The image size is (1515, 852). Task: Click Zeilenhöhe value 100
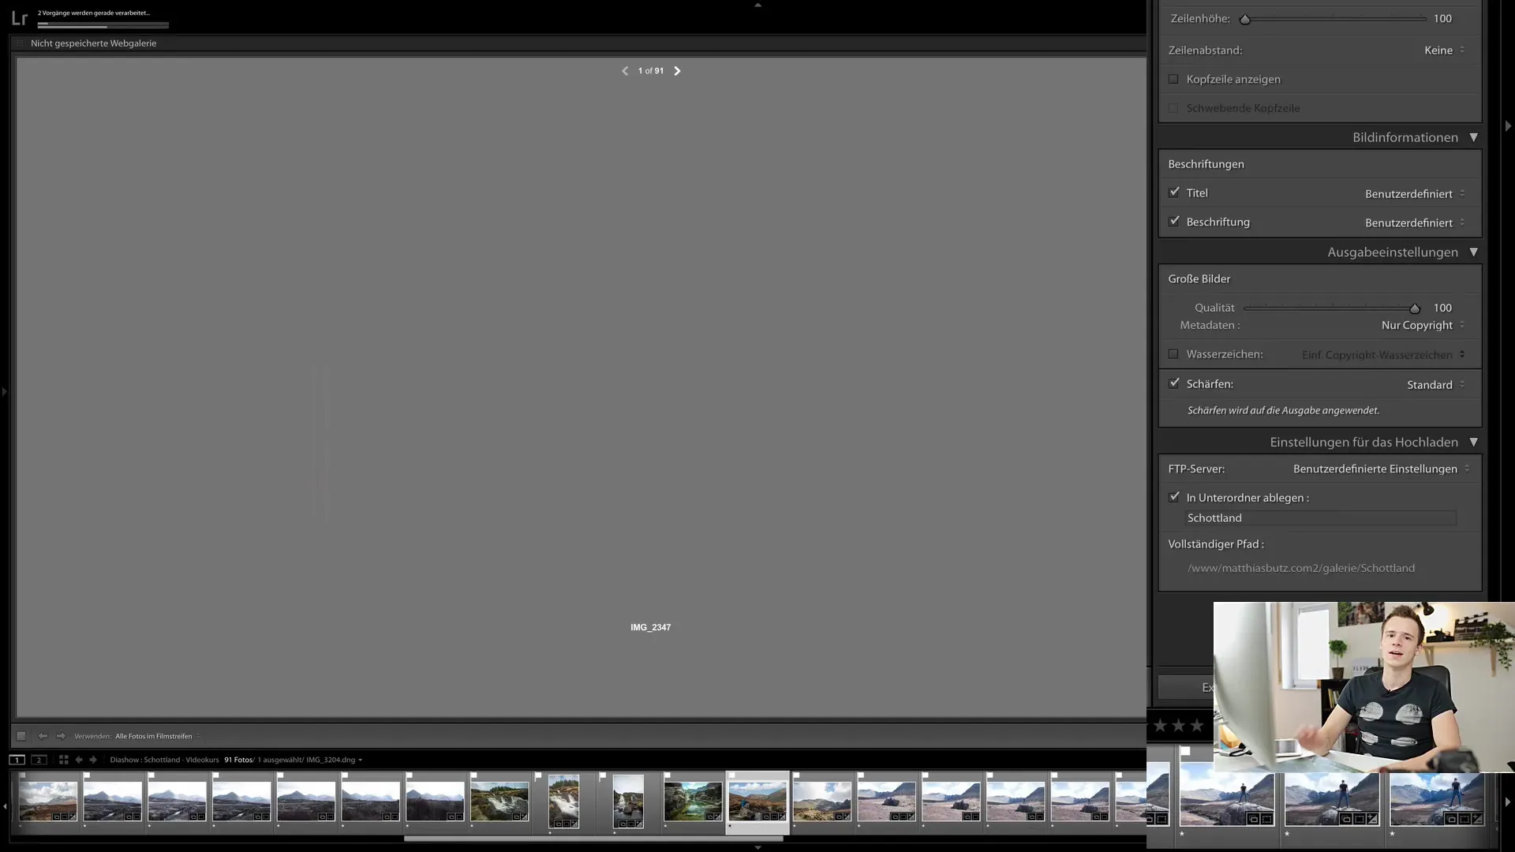(x=1442, y=19)
